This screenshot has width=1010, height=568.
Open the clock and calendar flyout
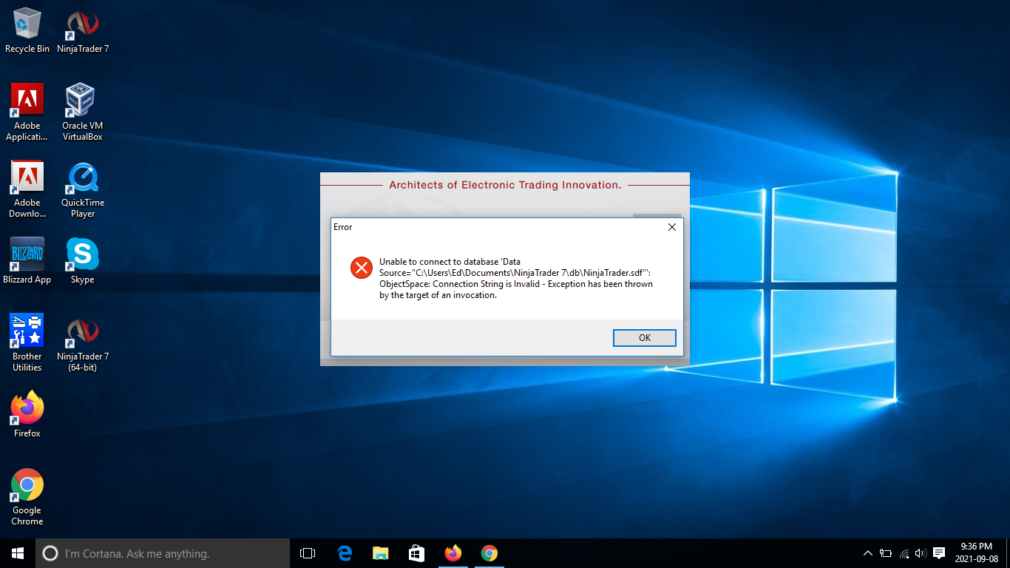(x=976, y=553)
